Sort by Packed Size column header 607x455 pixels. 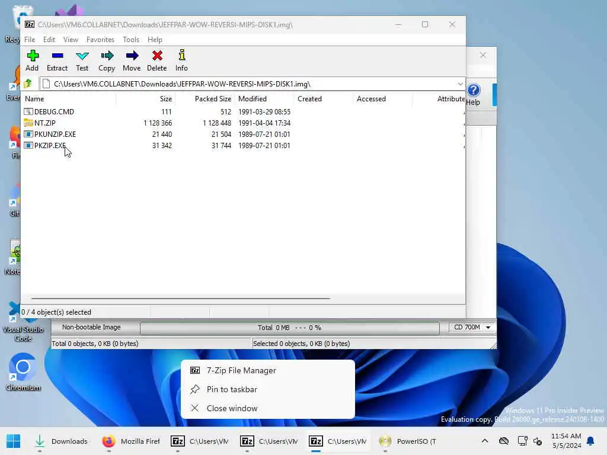[x=205, y=99]
